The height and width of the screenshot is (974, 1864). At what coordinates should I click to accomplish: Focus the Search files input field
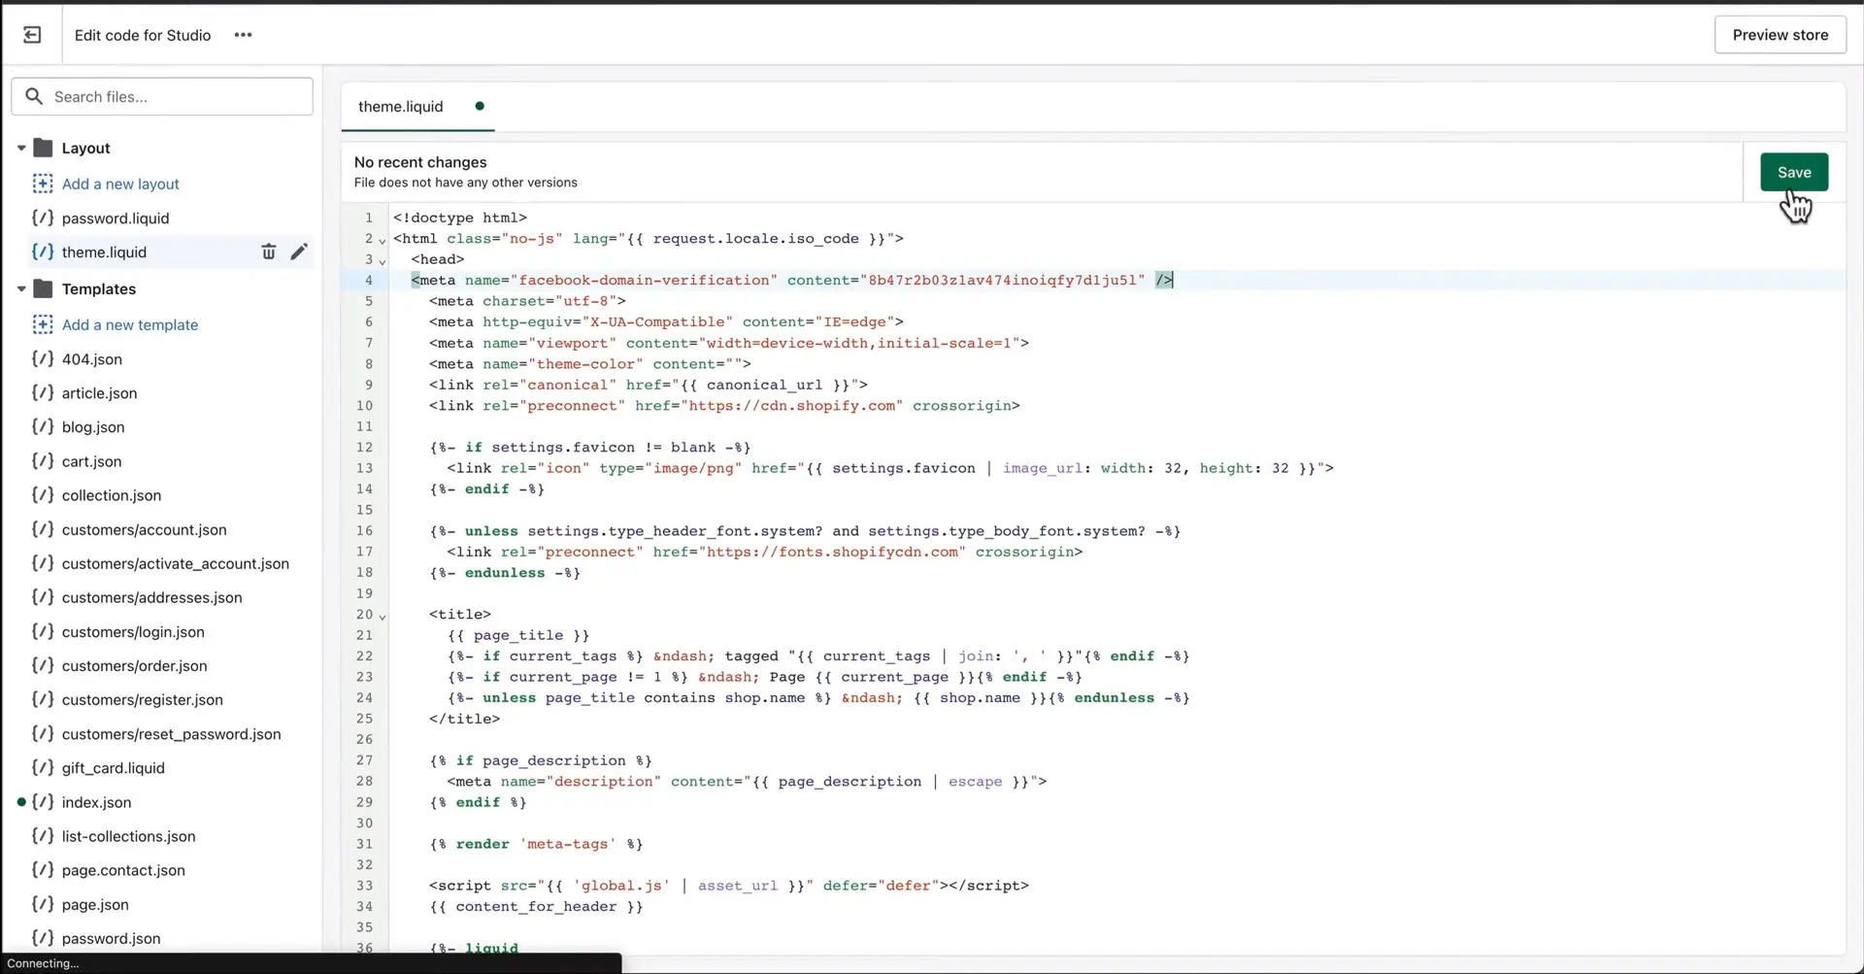(162, 96)
